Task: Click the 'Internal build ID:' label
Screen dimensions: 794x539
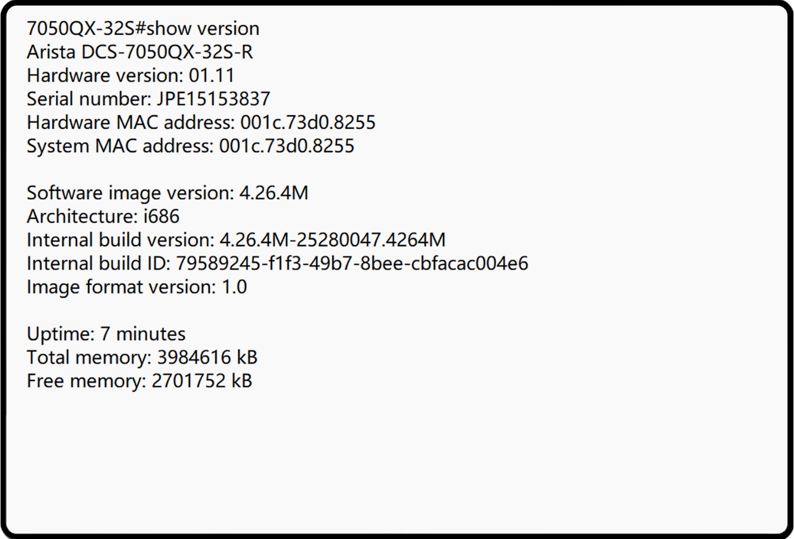Action: pyautogui.click(x=99, y=264)
